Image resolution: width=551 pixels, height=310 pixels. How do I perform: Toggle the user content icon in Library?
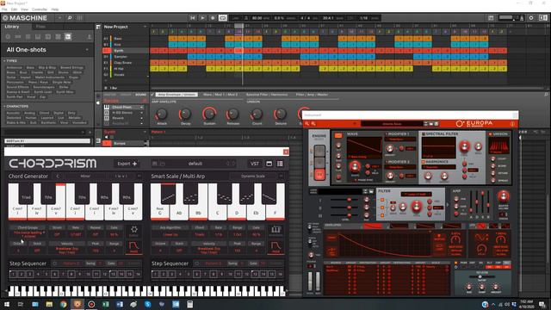click(90, 36)
